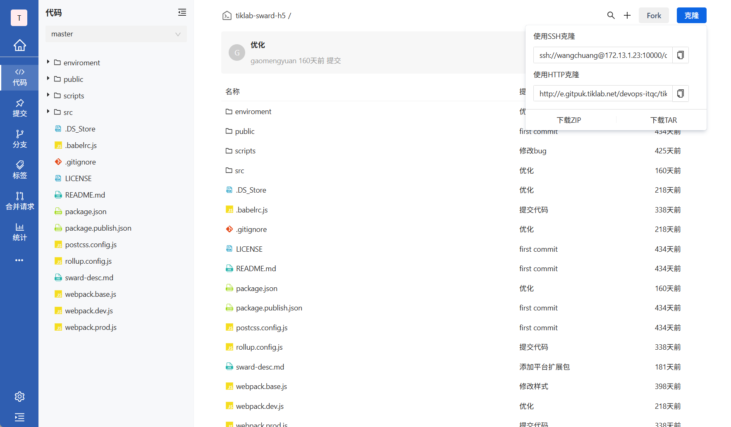Screen dimensions: 731x427
Task: Open README.md in the file tree
Action: point(85,195)
